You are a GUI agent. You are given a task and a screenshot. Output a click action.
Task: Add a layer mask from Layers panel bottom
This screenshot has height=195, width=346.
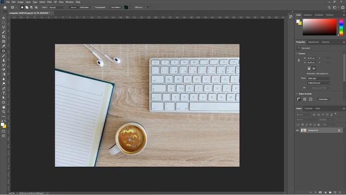tap(321, 193)
